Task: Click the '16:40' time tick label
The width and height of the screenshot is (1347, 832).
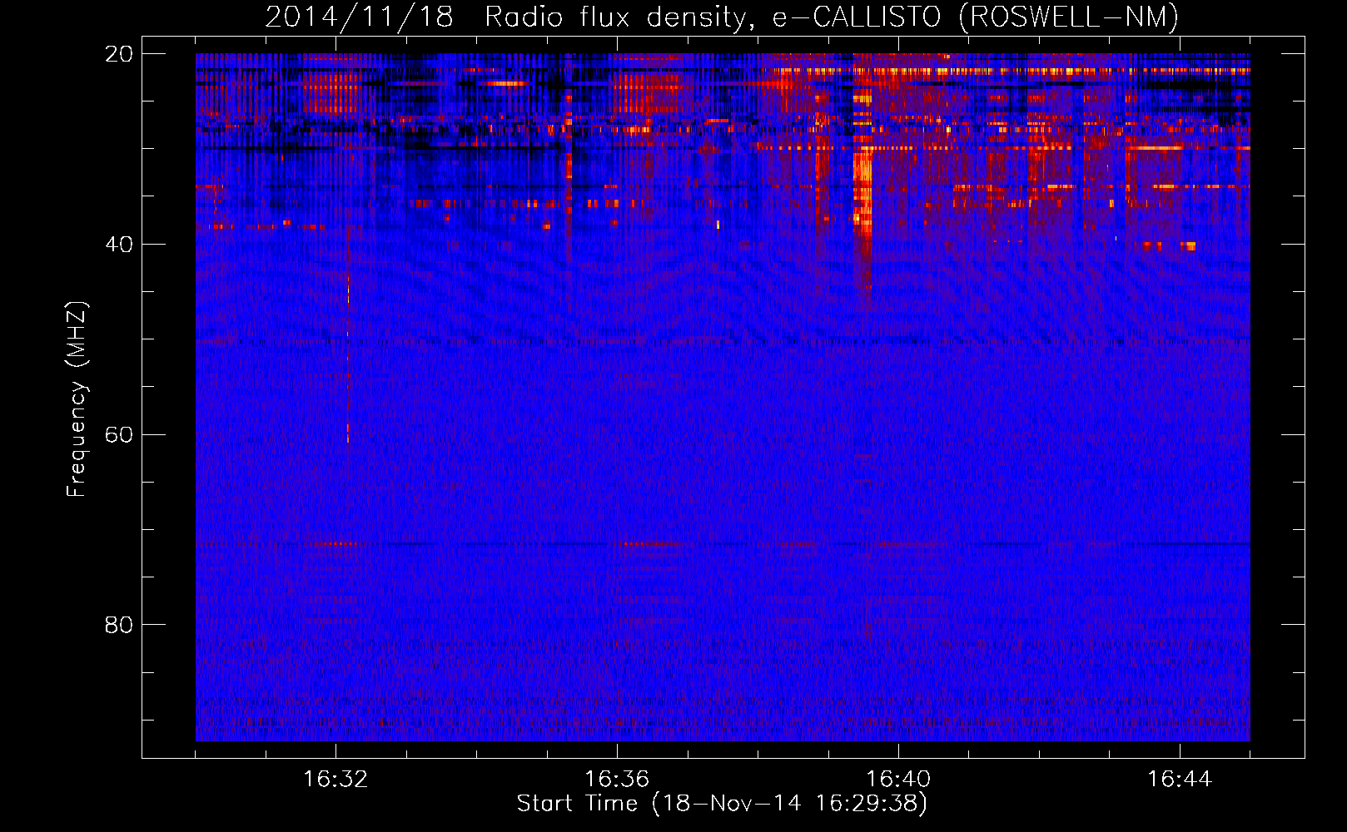Action: pyautogui.click(x=898, y=780)
